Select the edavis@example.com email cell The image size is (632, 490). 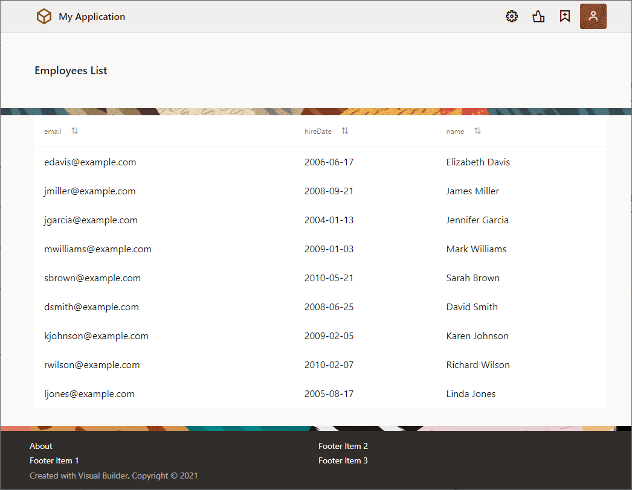coord(90,162)
